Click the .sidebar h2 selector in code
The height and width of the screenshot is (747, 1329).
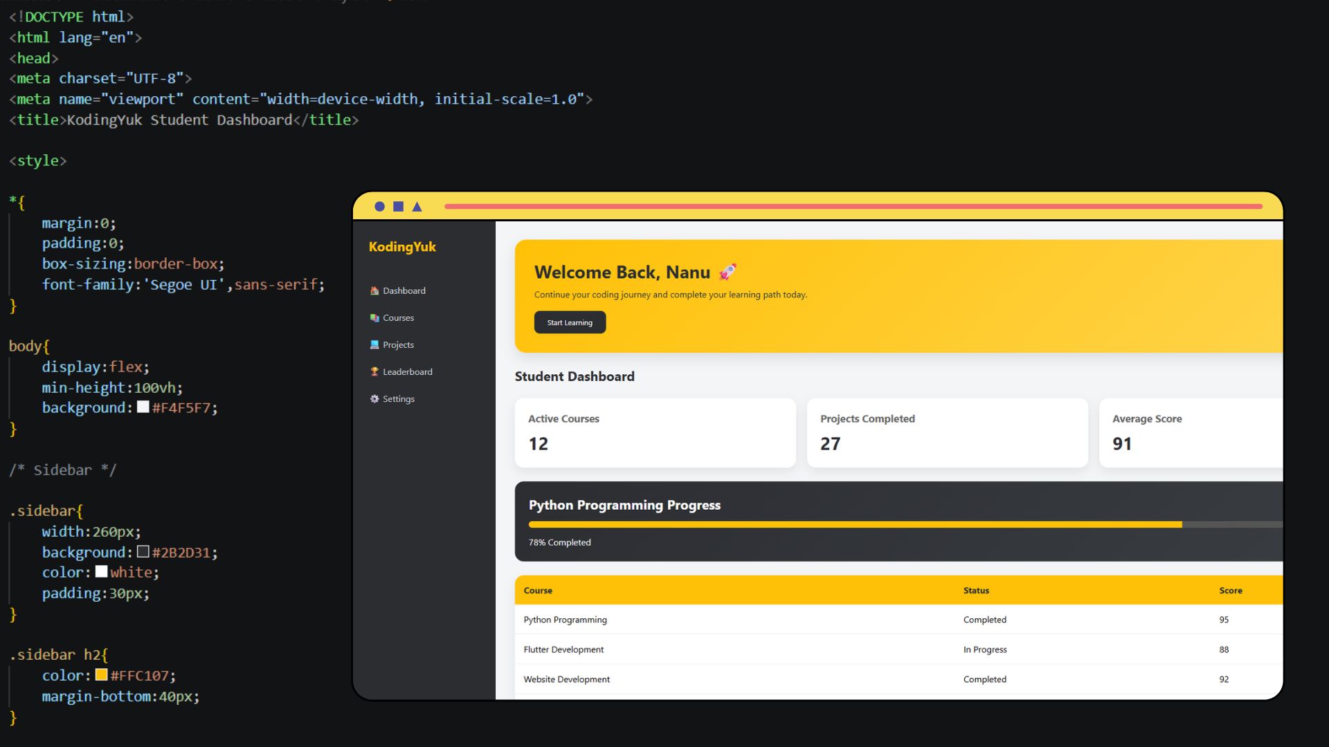58,654
